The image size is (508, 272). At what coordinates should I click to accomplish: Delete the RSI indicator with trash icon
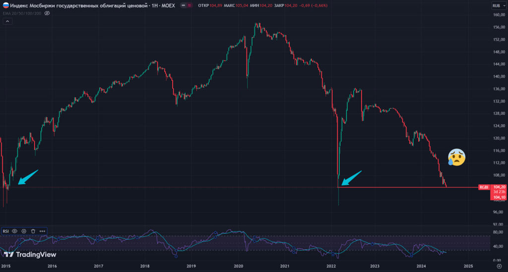(33, 231)
